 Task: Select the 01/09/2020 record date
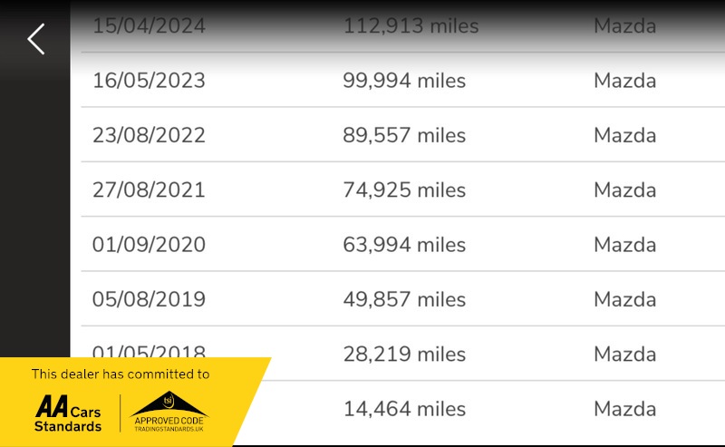pos(149,244)
